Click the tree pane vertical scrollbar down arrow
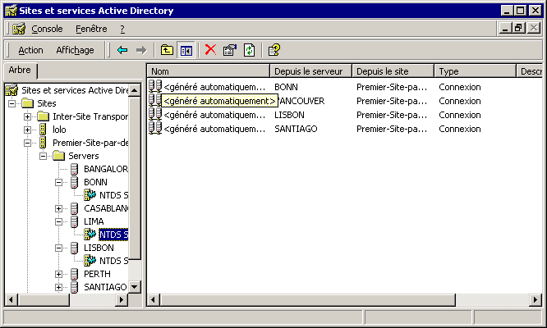547x328 pixels. pyautogui.click(x=136, y=286)
